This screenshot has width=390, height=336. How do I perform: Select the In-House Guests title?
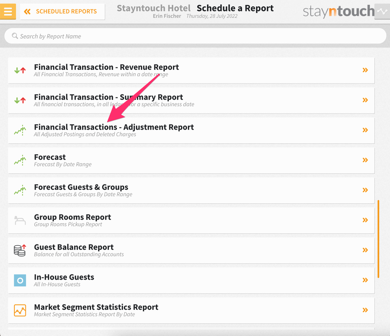(64, 277)
